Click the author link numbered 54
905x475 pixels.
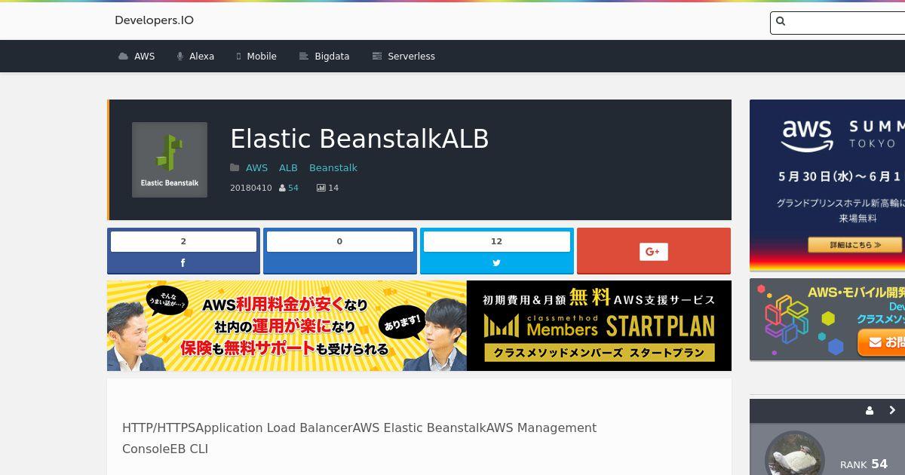tap(293, 188)
